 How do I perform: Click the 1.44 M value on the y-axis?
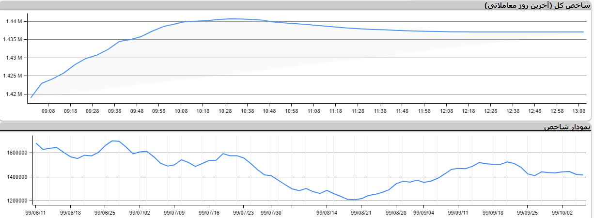14,22
